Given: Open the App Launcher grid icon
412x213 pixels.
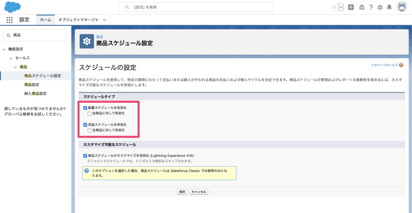Looking at the screenshot, I should click(10, 20).
